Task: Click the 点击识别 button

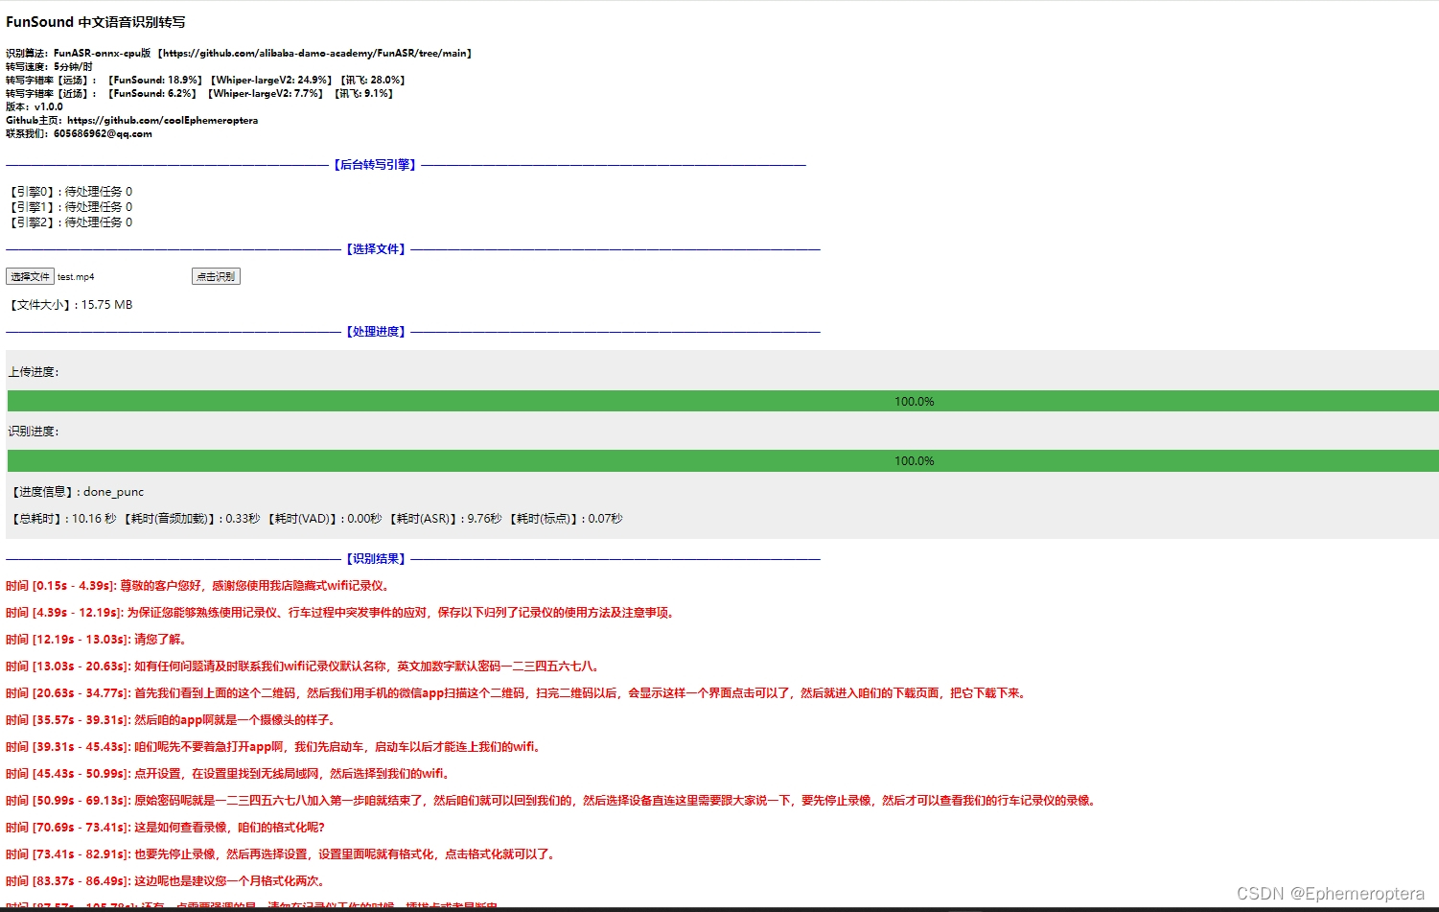Action: tap(216, 276)
